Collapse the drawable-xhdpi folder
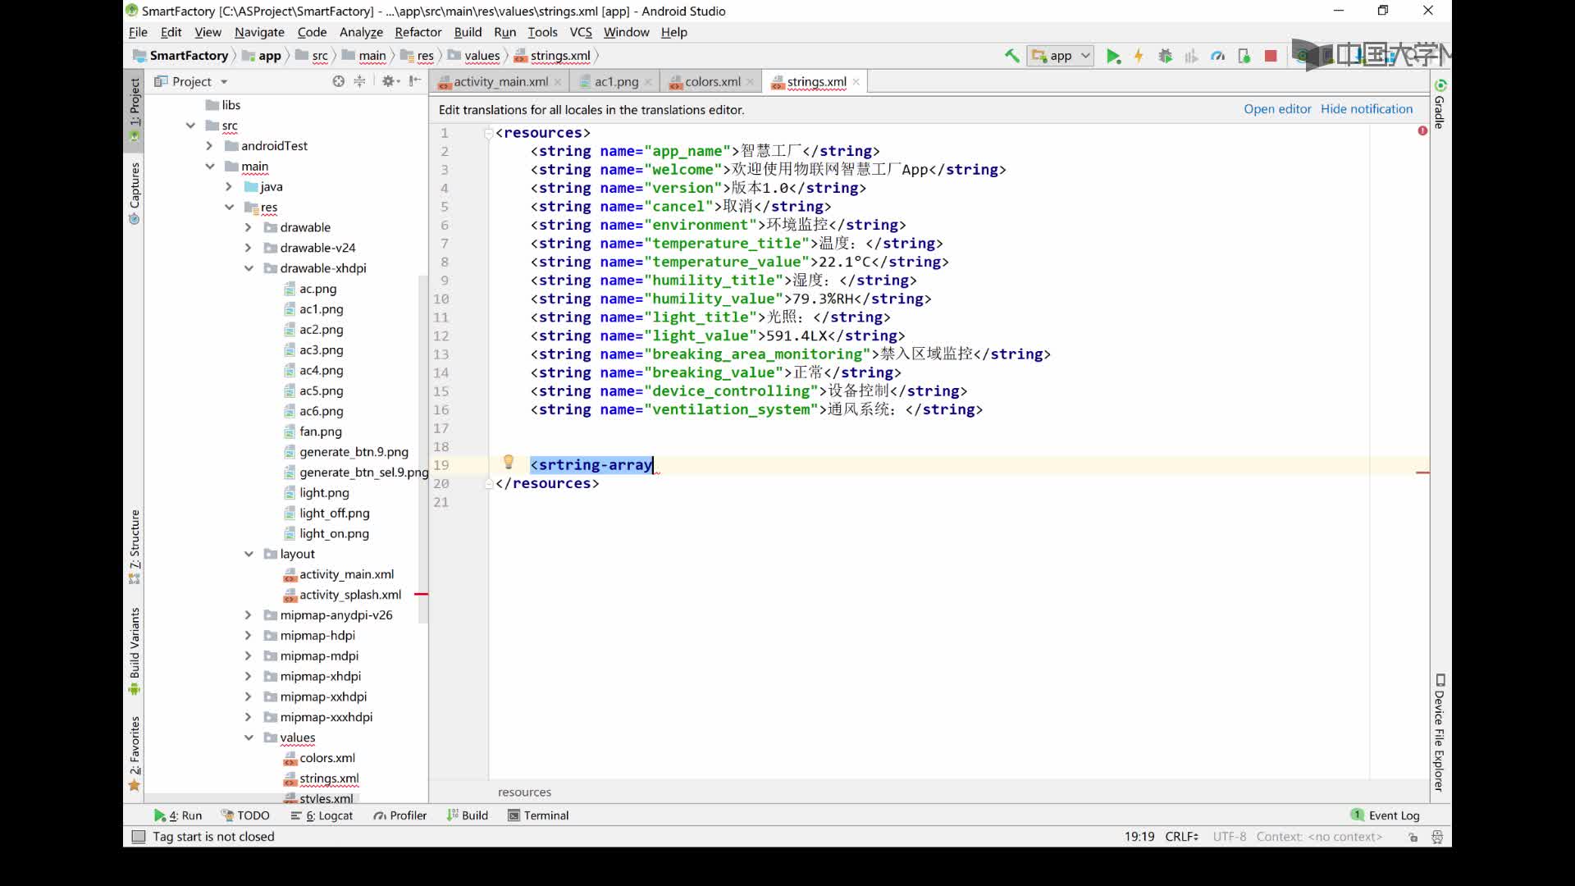The height and width of the screenshot is (886, 1575). coord(249,268)
